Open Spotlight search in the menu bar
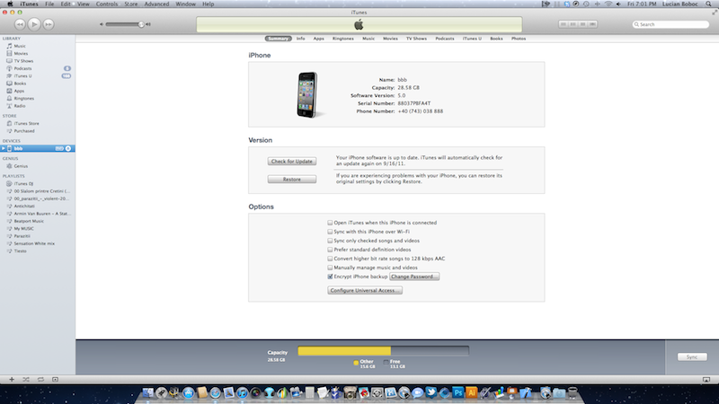The height and width of the screenshot is (404, 719). [708, 4]
